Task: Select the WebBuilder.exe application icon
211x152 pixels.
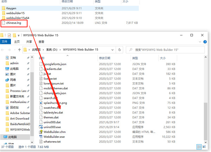Action: click(x=41, y=136)
